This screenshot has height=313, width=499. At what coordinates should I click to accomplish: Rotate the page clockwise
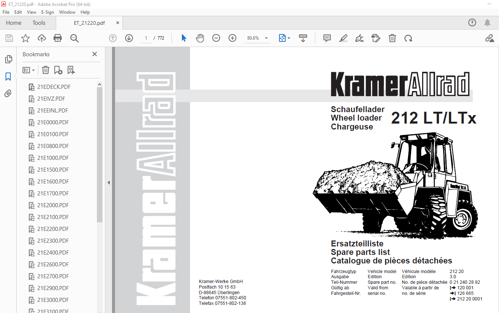point(408,38)
